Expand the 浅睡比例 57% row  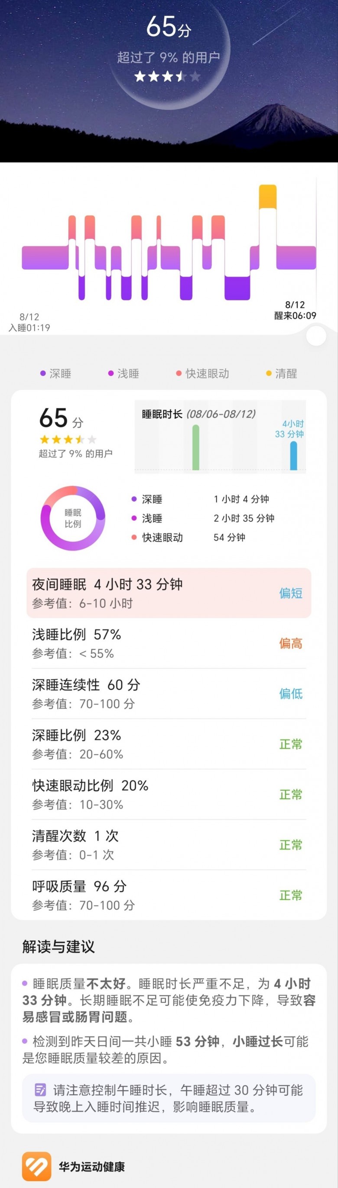coord(169,643)
